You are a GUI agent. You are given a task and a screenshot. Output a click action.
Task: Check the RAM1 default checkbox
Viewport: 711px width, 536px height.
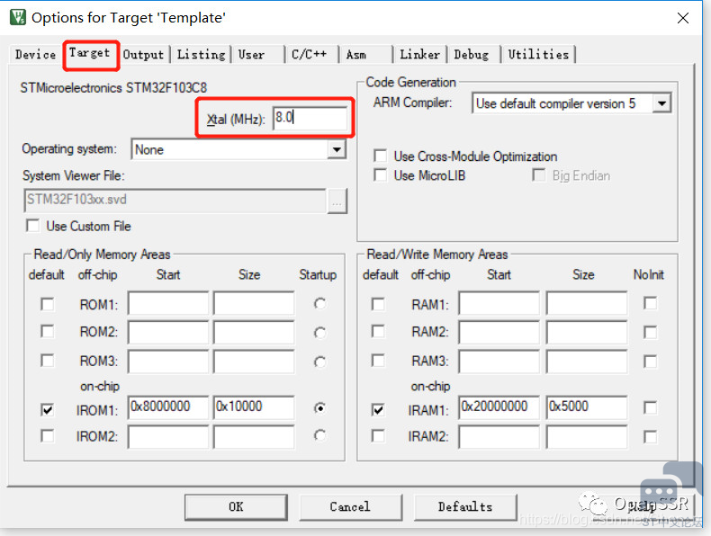point(378,304)
